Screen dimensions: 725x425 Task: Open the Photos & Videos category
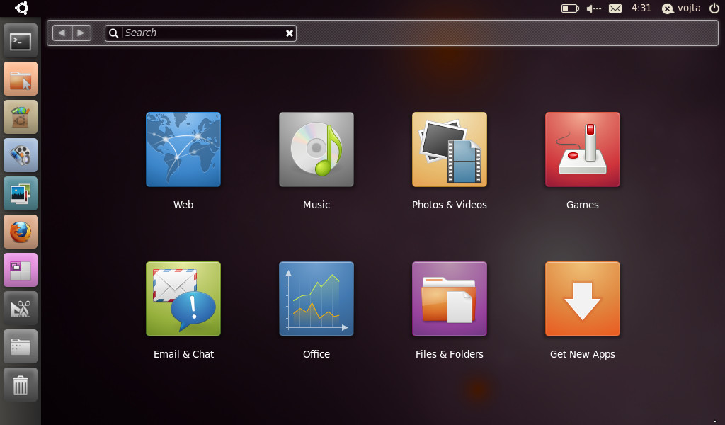(x=450, y=149)
